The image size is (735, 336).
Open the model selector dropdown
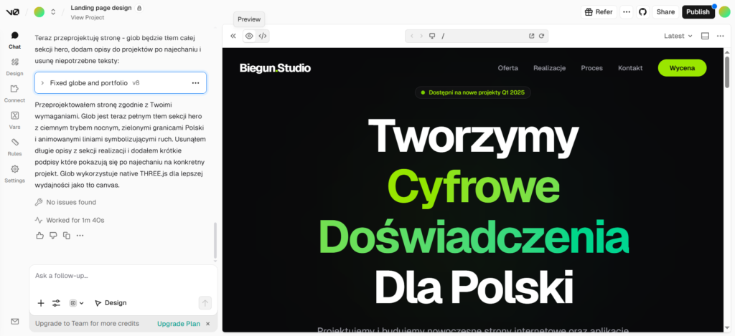point(76,303)
